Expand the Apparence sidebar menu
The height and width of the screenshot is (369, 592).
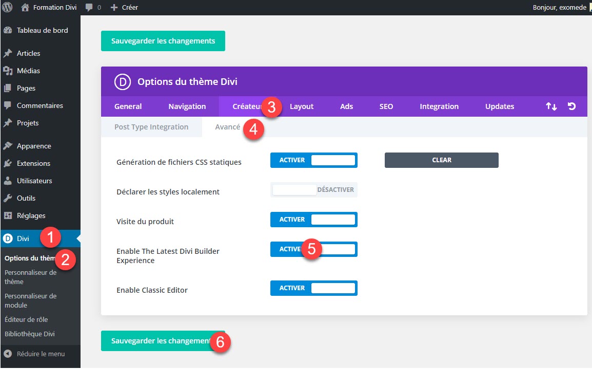point(33,146)
